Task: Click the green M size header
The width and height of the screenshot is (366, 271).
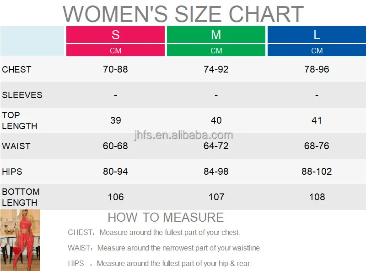Action: tap(216, 35)
